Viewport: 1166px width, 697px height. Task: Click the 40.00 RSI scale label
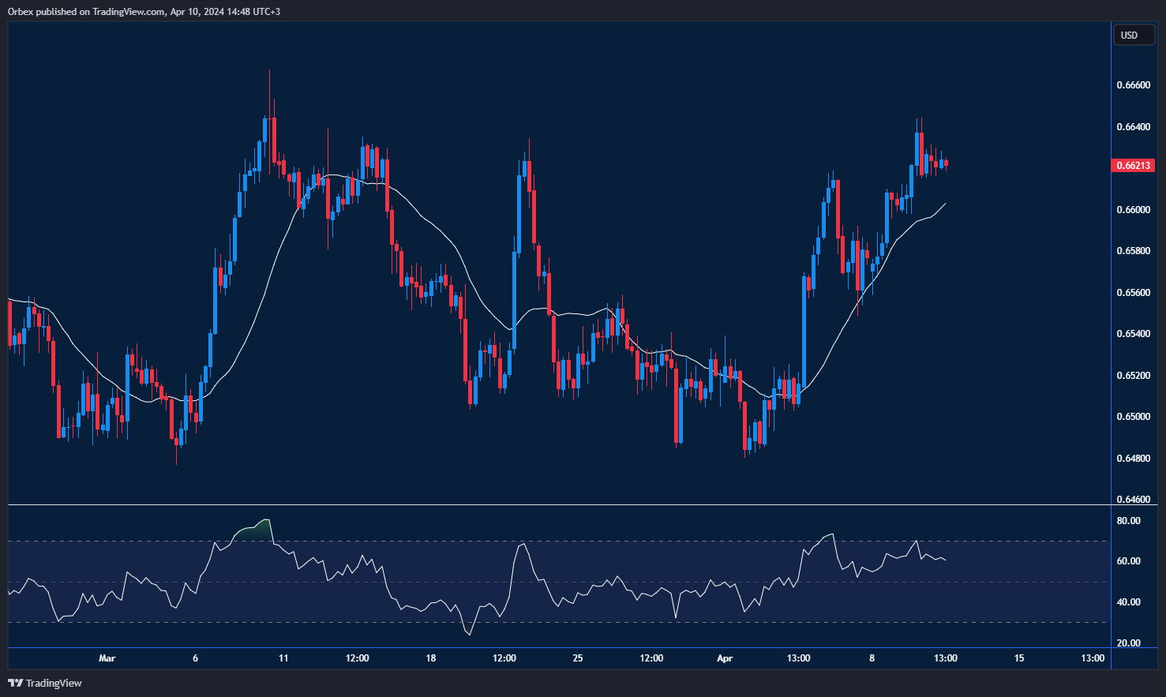pos(1128,602)
